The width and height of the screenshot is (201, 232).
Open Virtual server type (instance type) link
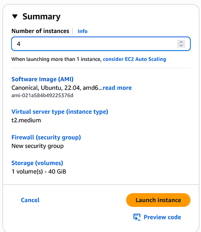(x=60, y=112)
